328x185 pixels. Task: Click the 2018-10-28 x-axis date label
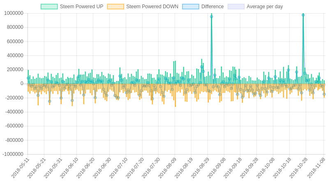(298, 168)
